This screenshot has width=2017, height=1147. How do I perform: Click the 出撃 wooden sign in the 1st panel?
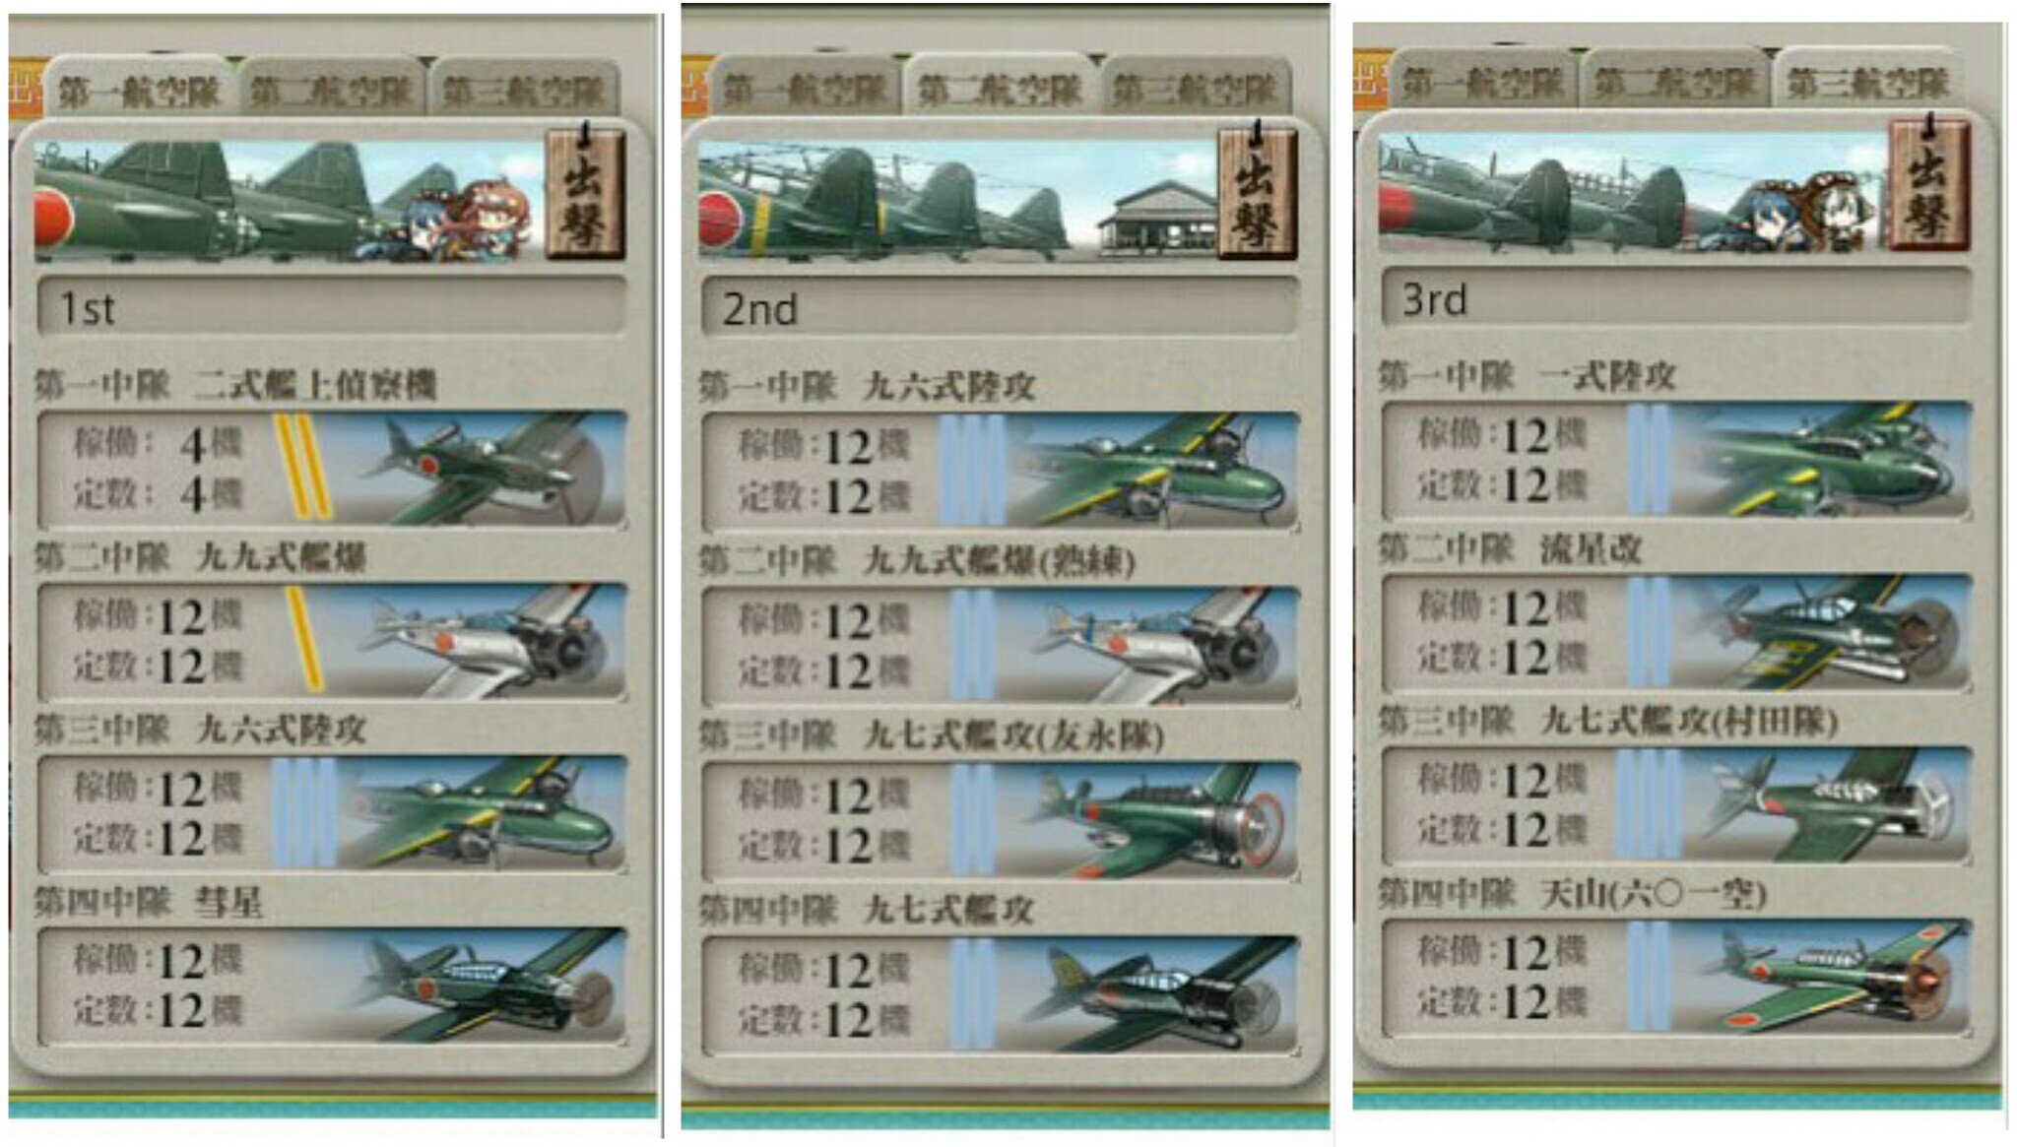point(585,195)
